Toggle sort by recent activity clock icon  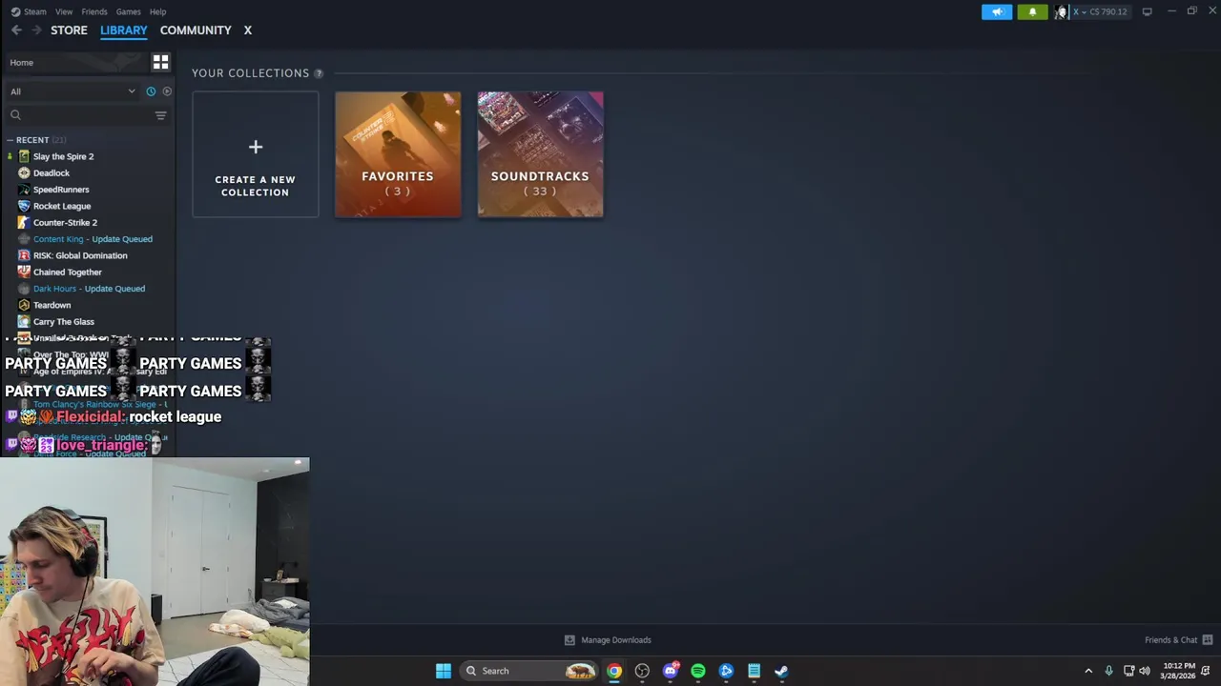151,91
